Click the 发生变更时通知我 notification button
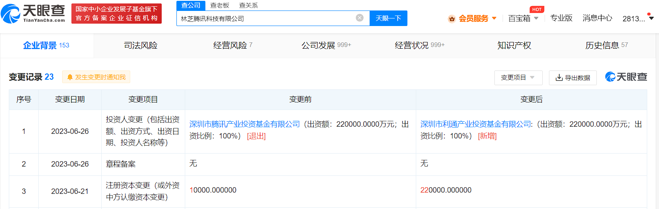 point(96,77)
